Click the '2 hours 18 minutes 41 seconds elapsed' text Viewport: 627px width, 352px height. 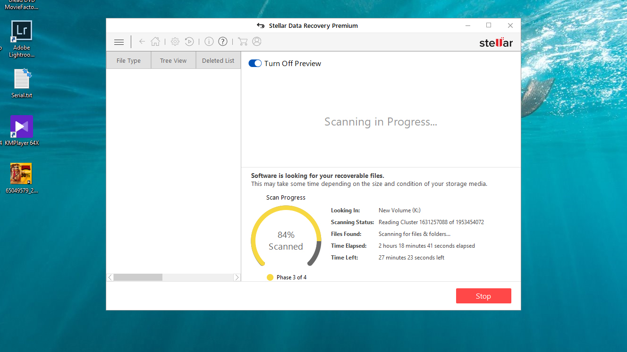[x=427, y=246]
